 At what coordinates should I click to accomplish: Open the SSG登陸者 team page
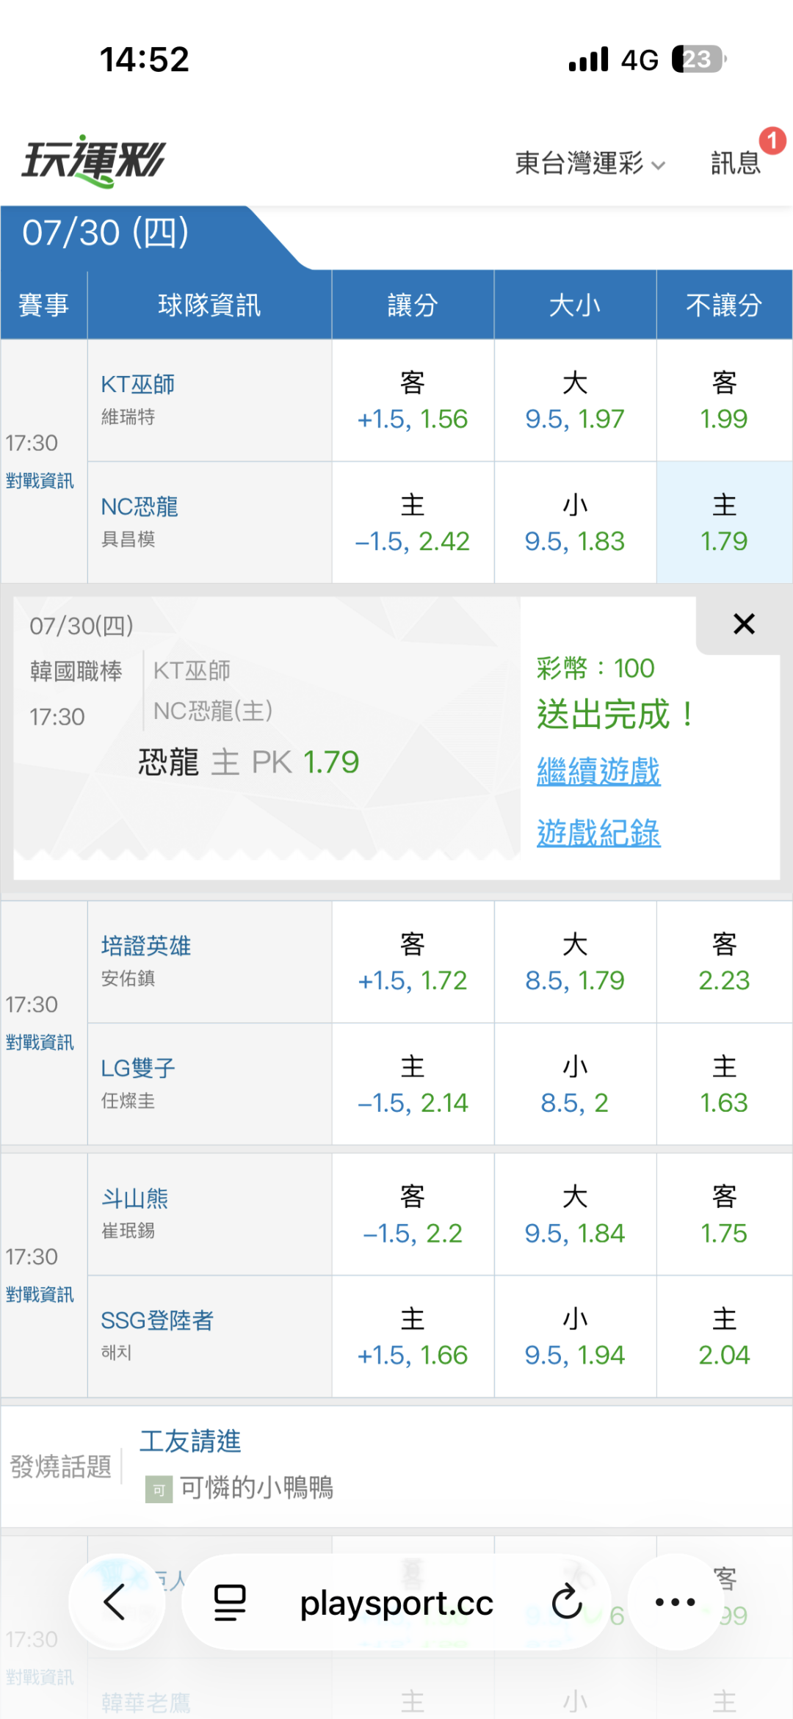tap(157, 1320)
